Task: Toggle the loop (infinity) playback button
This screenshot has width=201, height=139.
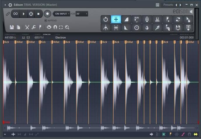Action: (15, 14)
